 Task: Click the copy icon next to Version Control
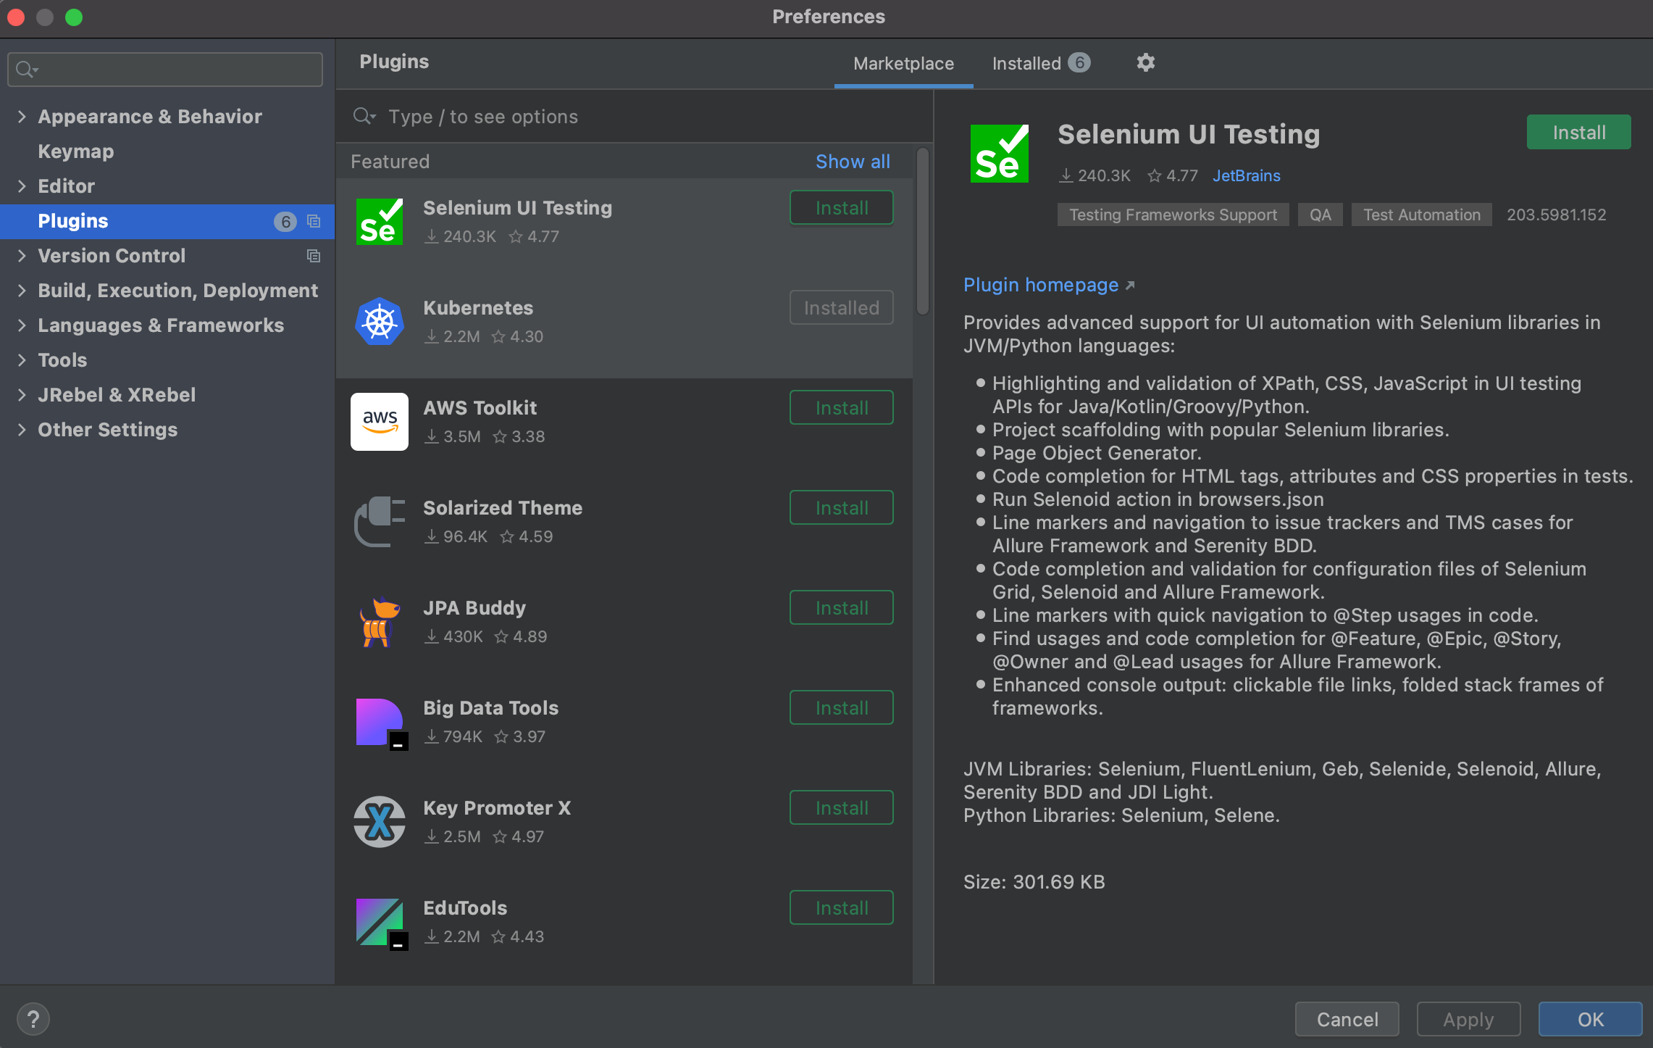tap(313, 256)
